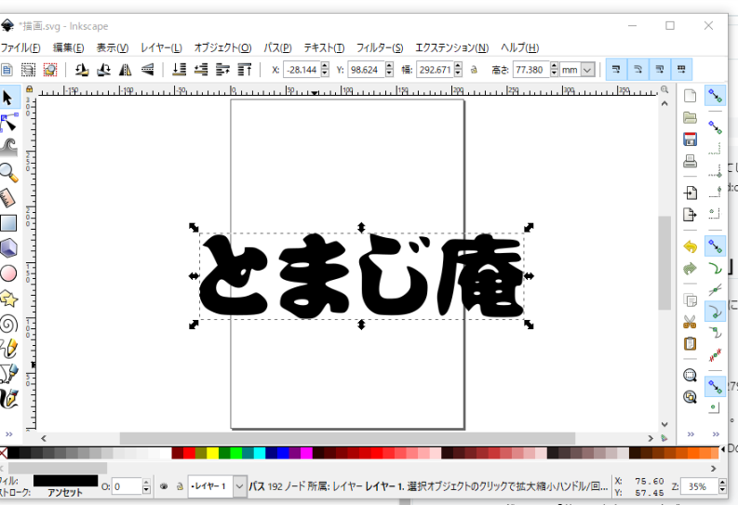Click the black fill color indicator

65,481
